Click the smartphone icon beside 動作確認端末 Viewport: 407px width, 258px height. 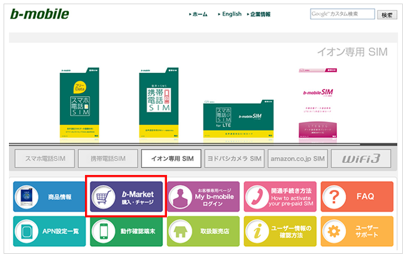point(104,231)
